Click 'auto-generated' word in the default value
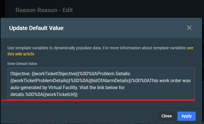 (x=24, y=87)
